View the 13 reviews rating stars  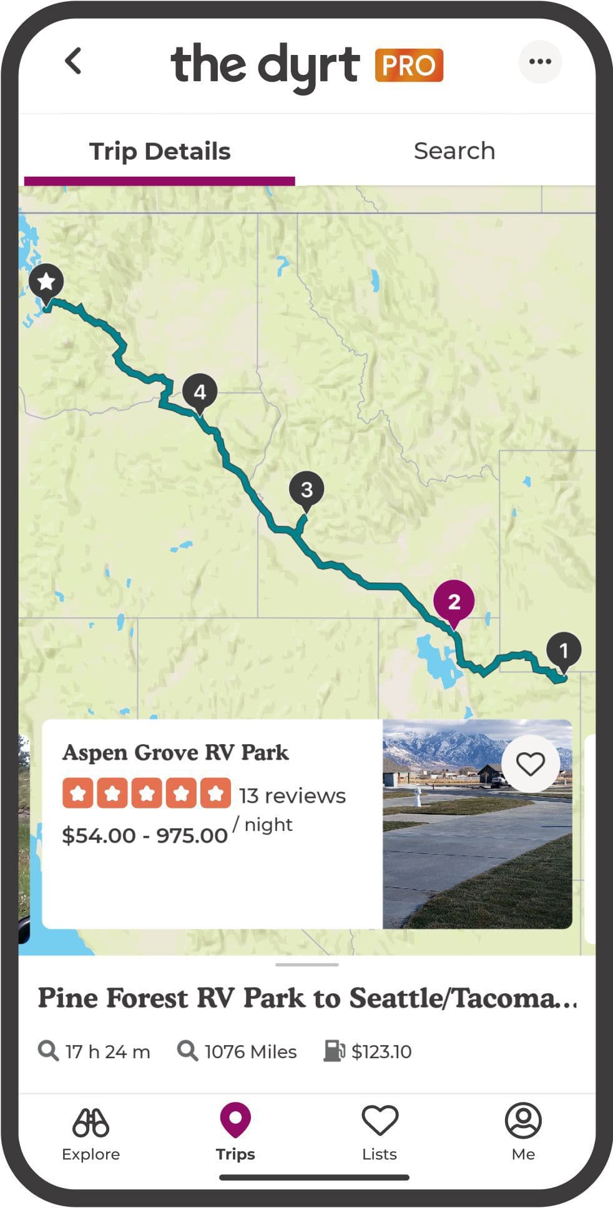(147, 793)
